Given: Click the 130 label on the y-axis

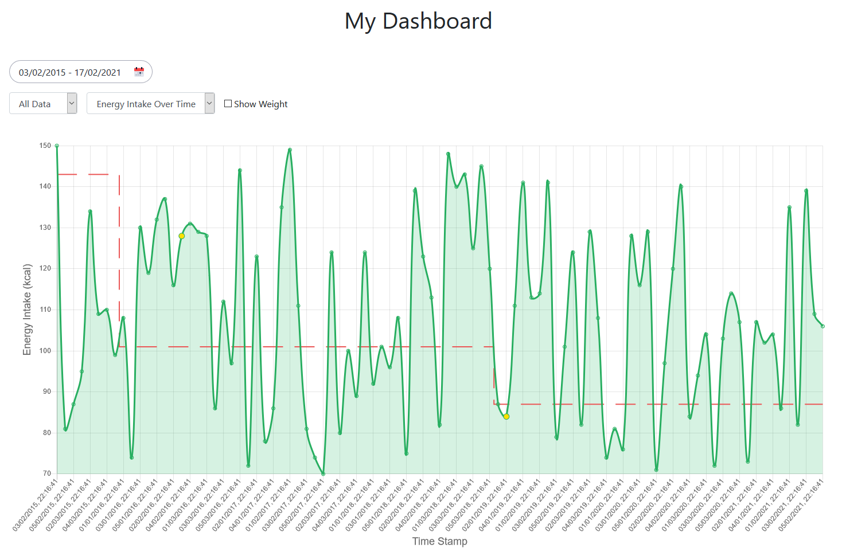Looking at the screenshot, I should 45,228.
